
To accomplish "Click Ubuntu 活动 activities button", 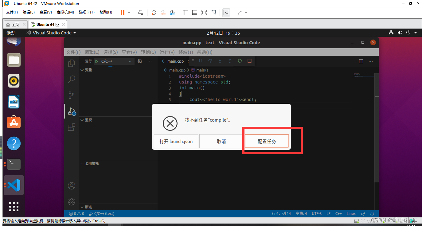I will pyautogui.click(x=11, y=33).
